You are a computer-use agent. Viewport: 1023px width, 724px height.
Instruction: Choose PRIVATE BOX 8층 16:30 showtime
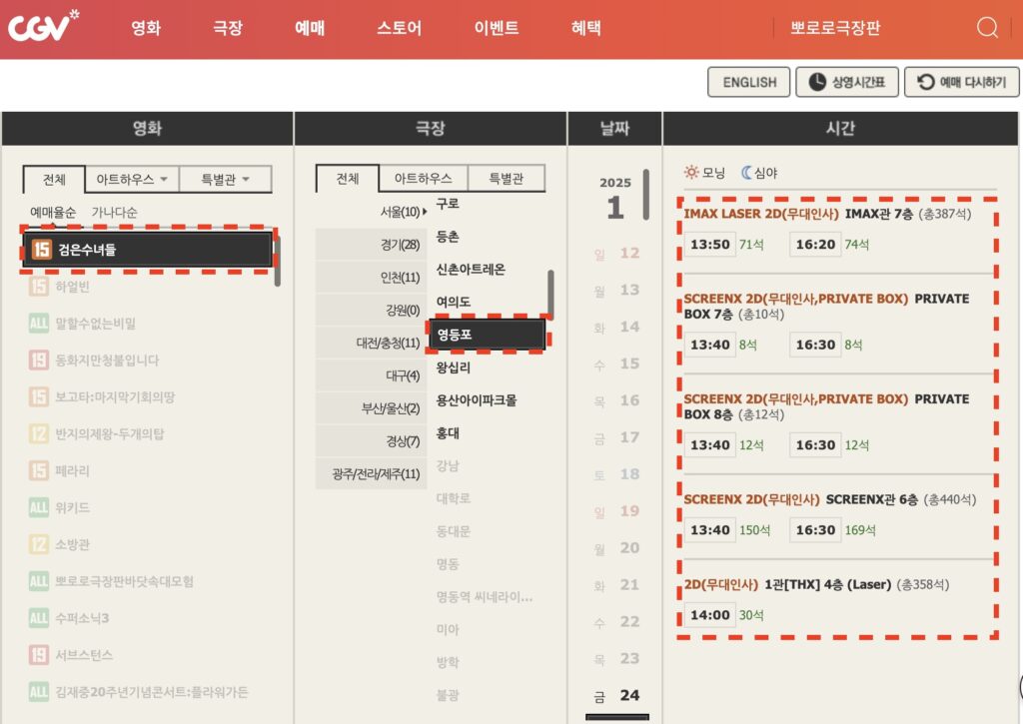(x=815, y=445)
